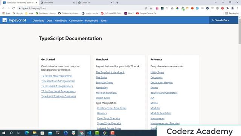Open the Modules link
Viewport: 241px width, 136px height.
point(155,108)
